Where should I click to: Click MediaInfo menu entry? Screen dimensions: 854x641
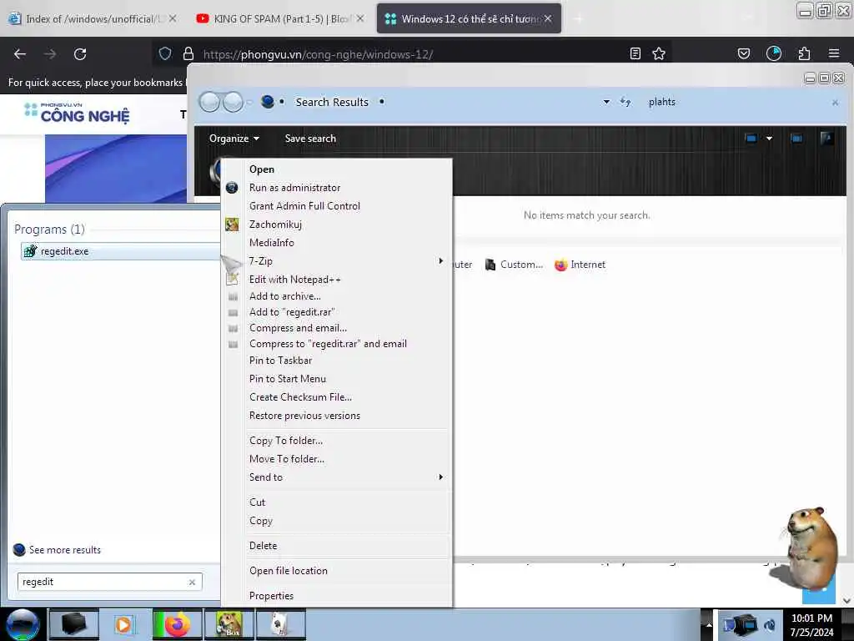[337, 243]
